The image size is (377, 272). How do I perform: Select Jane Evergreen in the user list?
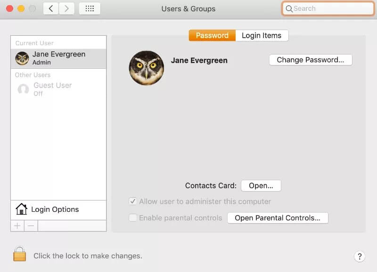(x=58, y=58)
